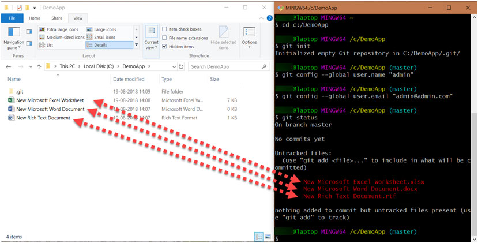The image size is (478, 243).
Task: Expand the layout gallery more arrow
Action: (x=136, y=44)
